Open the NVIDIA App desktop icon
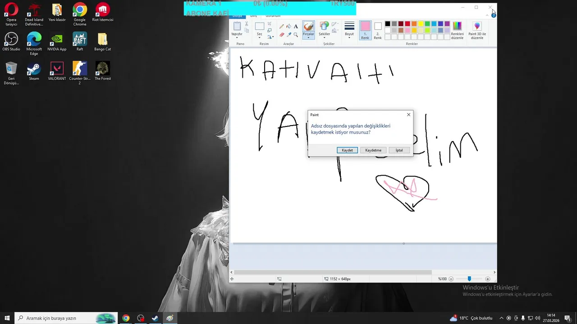The width and height of the screenshot is (577, 324). click(x=57, y=42)
